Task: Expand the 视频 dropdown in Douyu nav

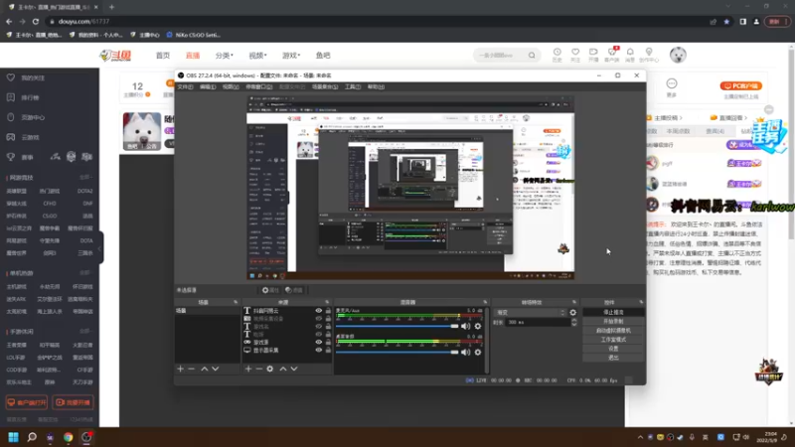Action: click(x=257, y=56)
